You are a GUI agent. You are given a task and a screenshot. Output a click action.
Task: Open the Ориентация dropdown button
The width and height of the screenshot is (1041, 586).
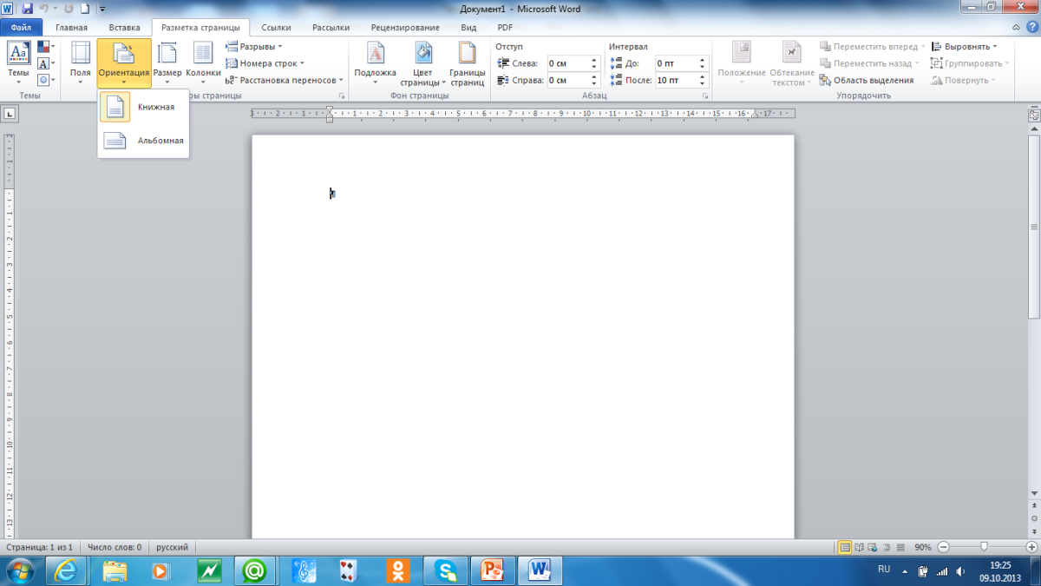[124, 63]
